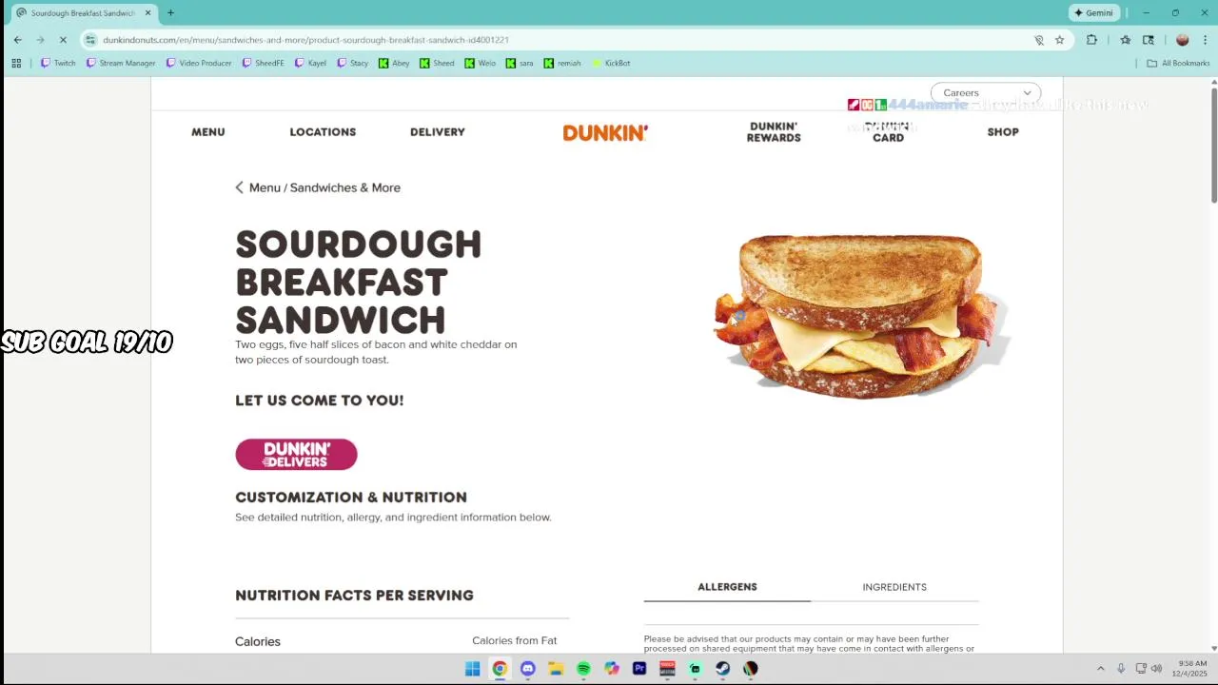This screenshot has width=1218, height=685.
Task: Open the remiah bookmark
Action: coord(562,63)
